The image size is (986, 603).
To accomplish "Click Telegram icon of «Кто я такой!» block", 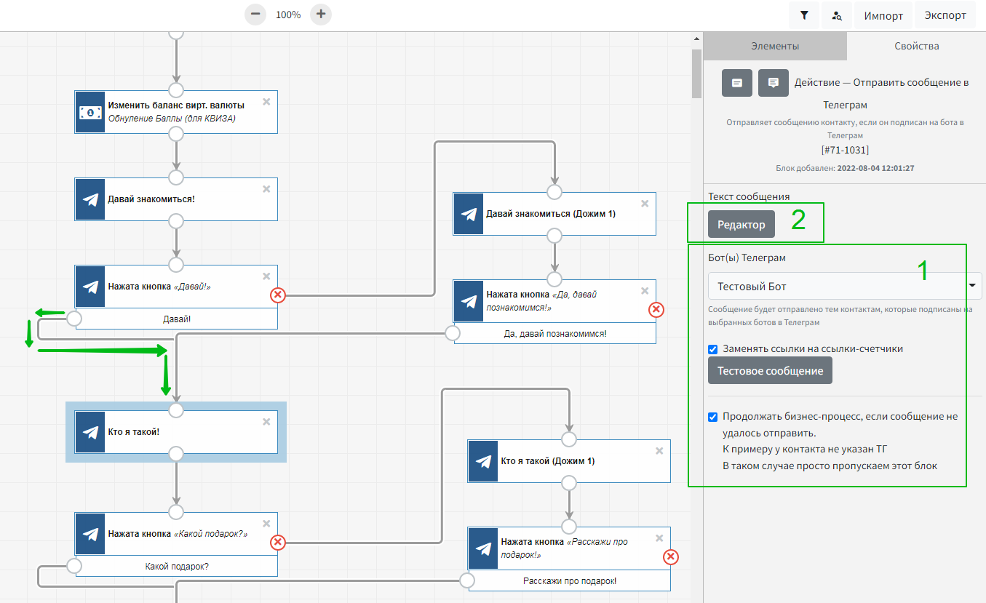I will click(x=90, y=432).
